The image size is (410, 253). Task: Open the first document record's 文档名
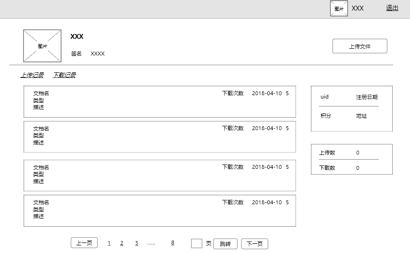point(41,93)
